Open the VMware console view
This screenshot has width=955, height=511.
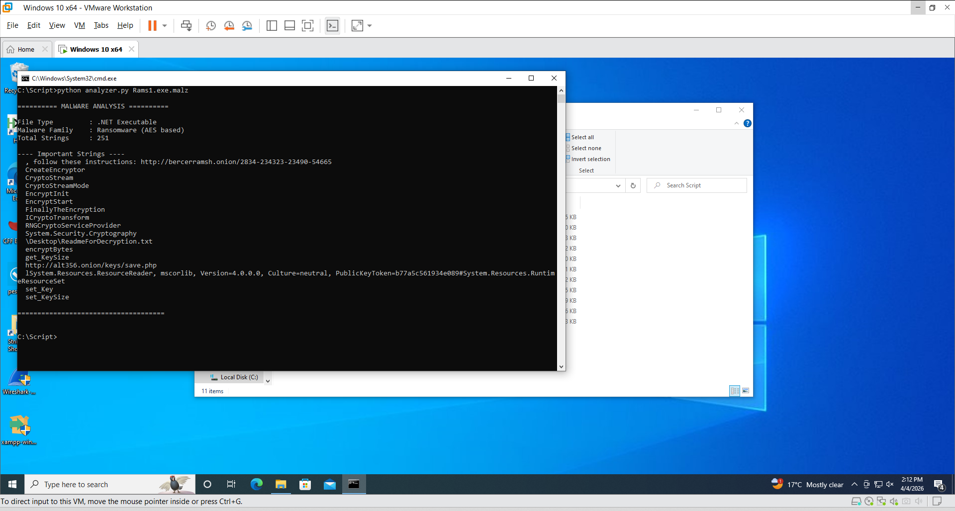click(332, 26)
